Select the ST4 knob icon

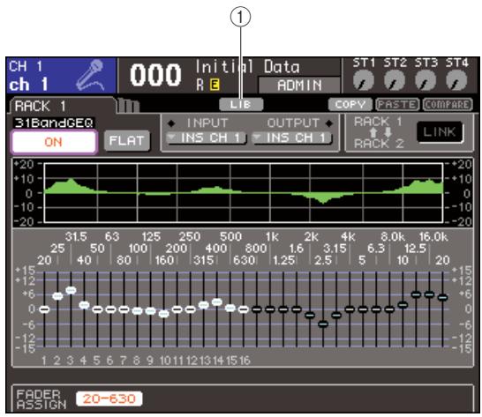click(456, 80)
